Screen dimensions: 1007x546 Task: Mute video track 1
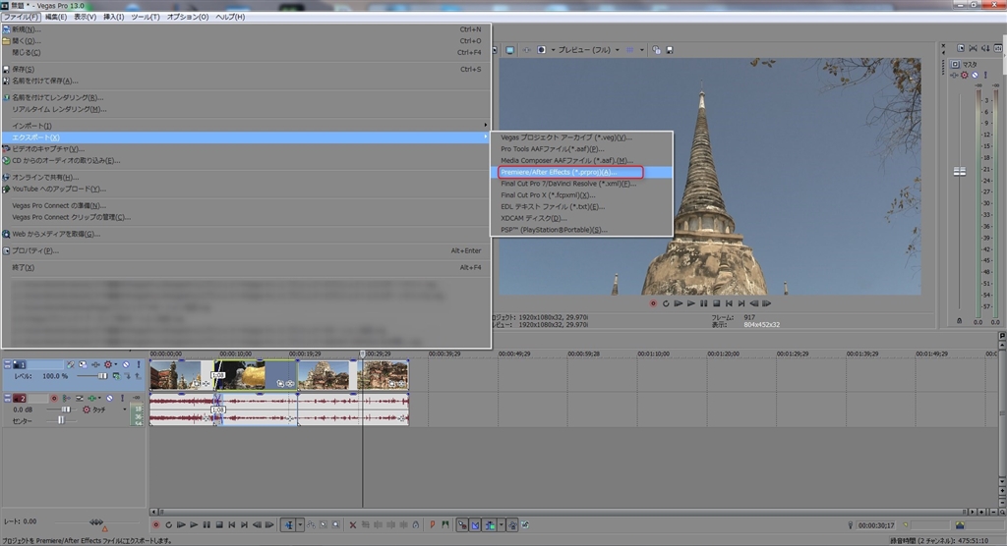(x=126, y=364)
